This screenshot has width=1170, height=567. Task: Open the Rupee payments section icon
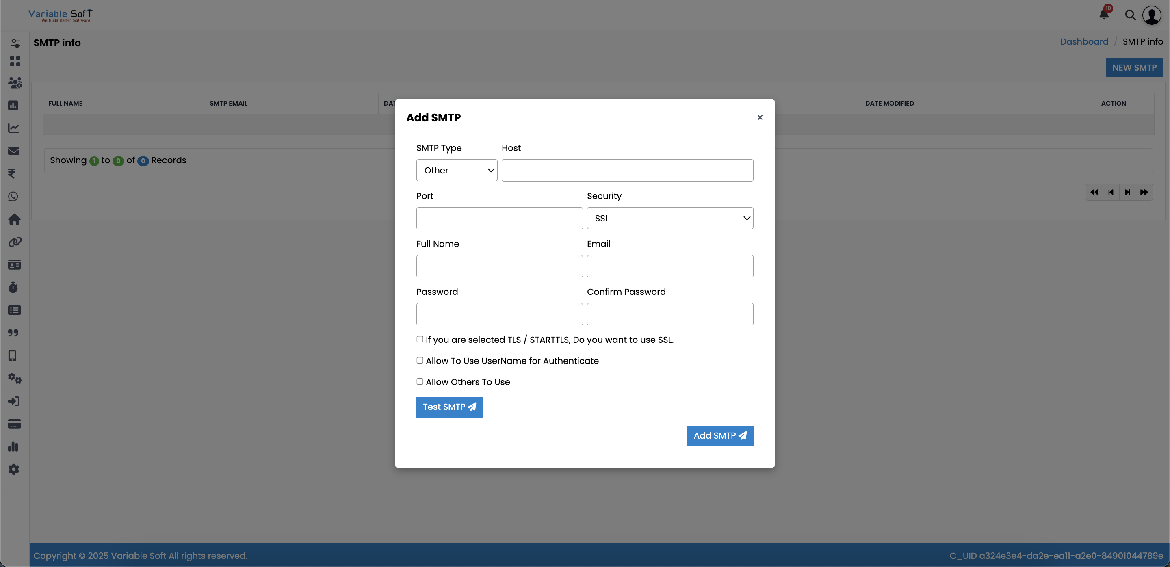tap(13, 174)
